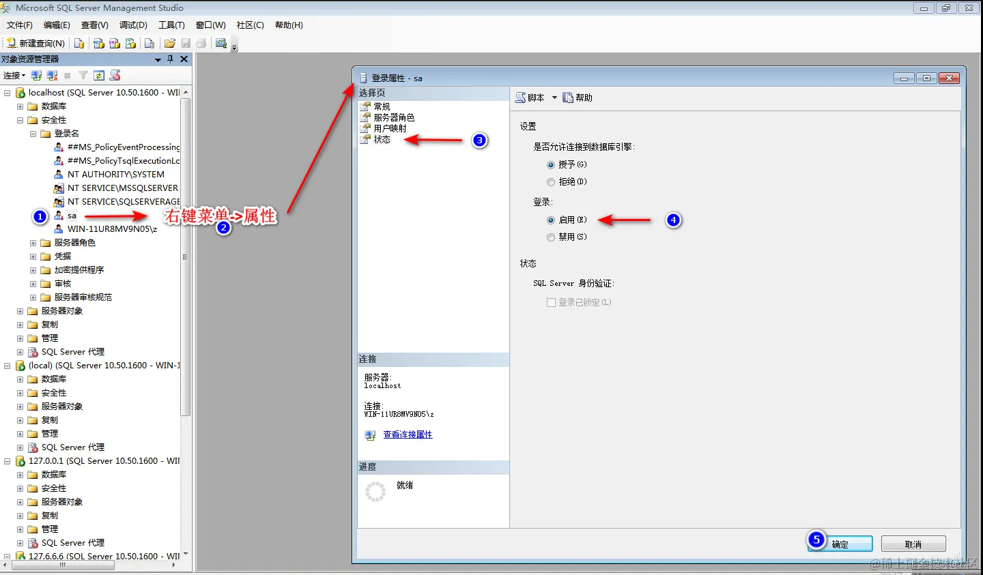
Task: Open the Object Explorer window position menu arrow
Action: tap(158, 59)
